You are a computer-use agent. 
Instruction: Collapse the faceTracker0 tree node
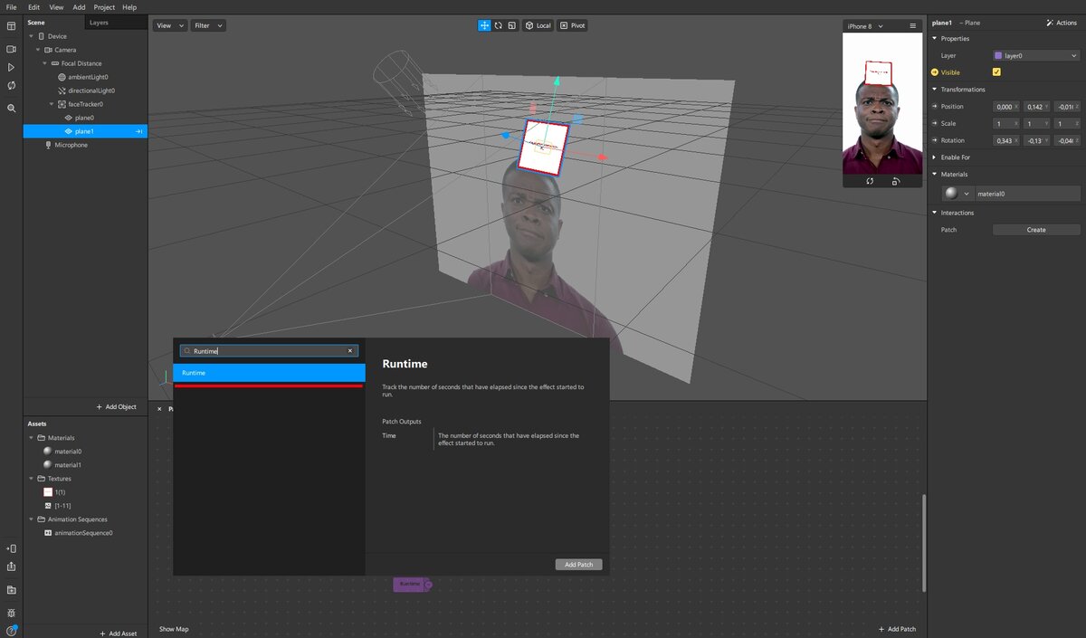point(51,104)
